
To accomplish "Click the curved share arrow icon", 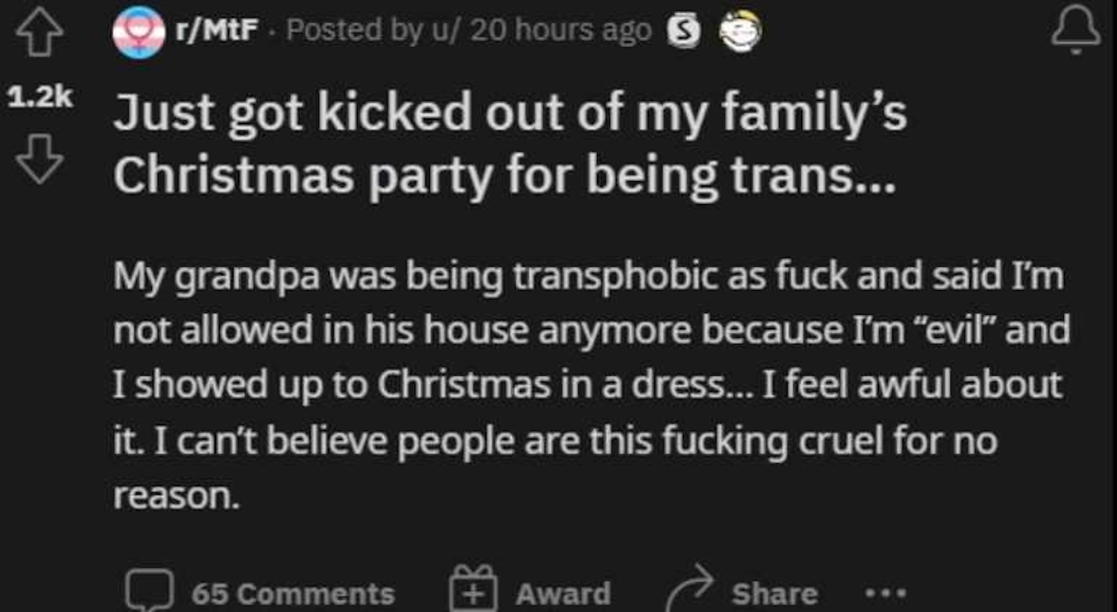I will coord(691,589).
